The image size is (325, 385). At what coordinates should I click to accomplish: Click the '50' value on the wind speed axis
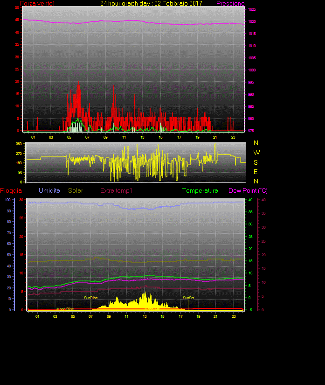point(17,7)
